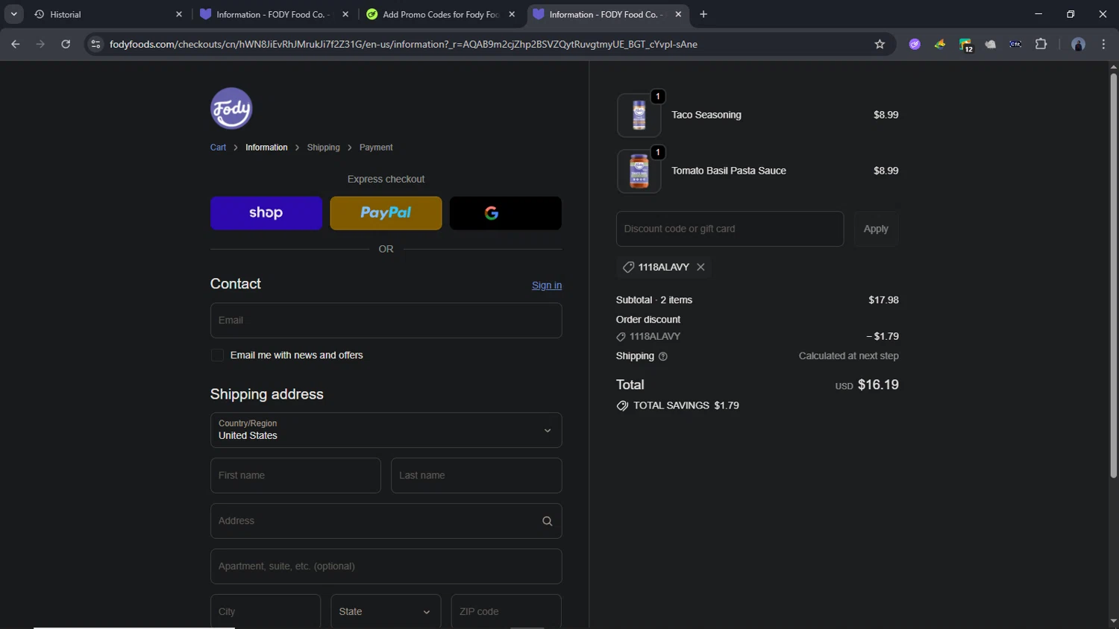Focus the First name field
Image resolution: width=1119 pixels, height=629 pixels.
295,475
